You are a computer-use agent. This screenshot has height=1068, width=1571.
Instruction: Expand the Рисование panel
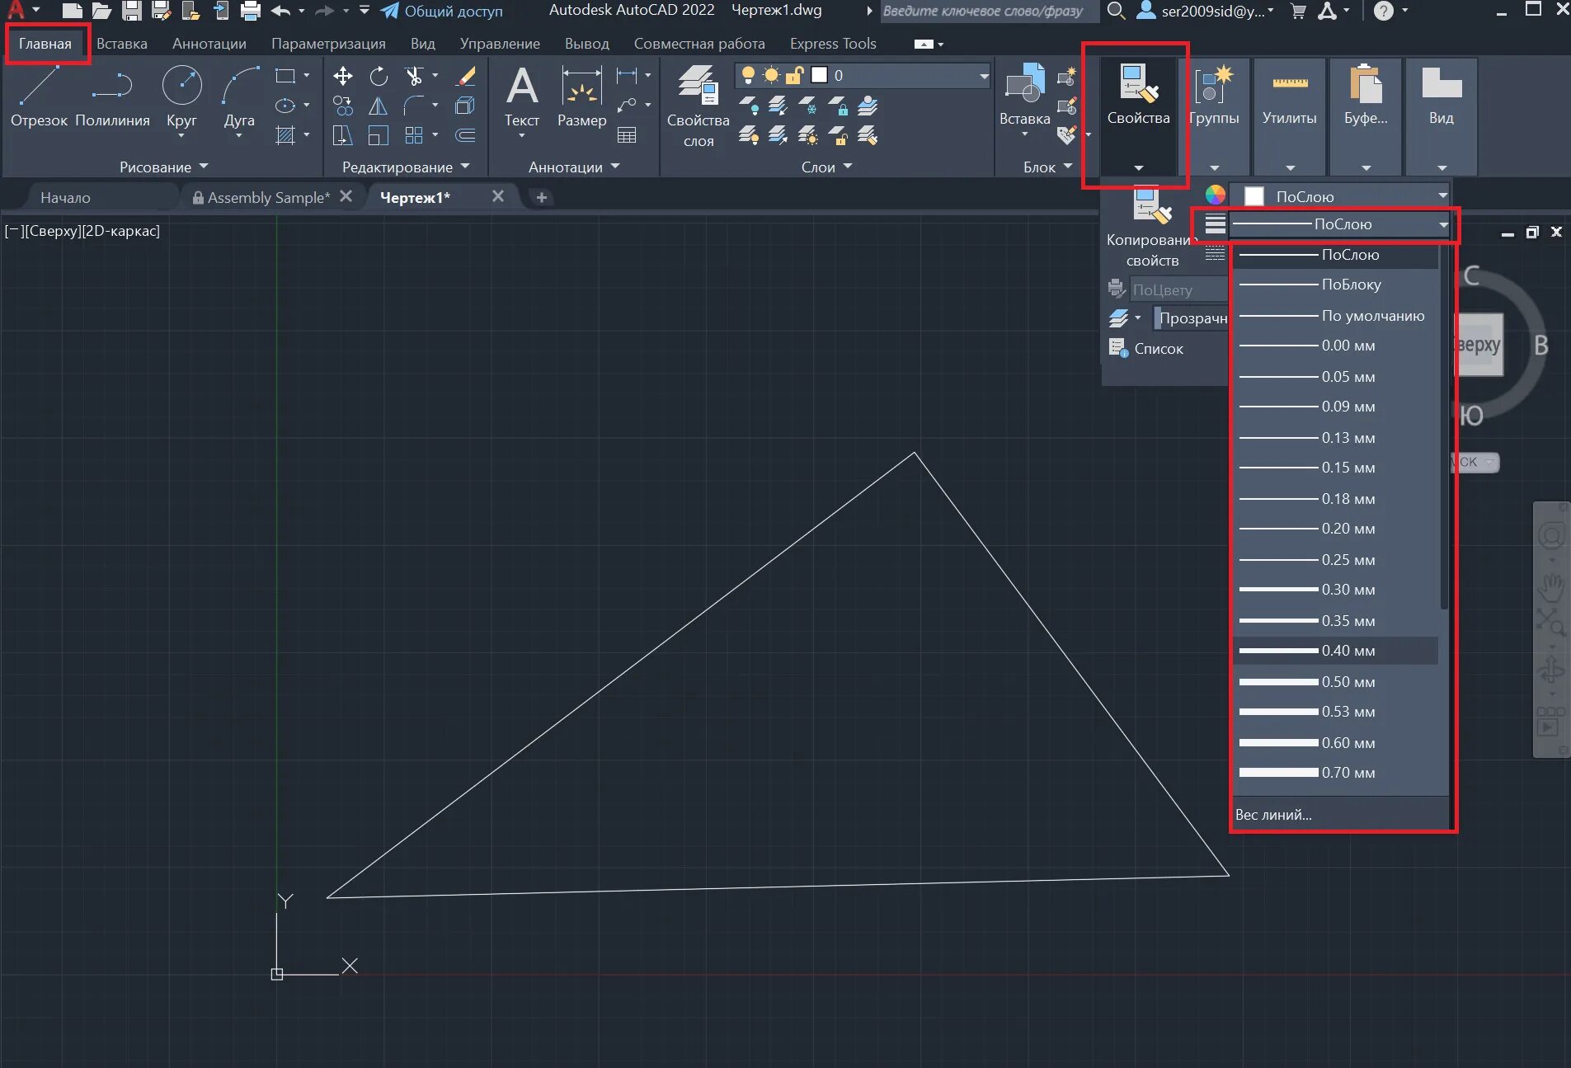coord(163,167)
